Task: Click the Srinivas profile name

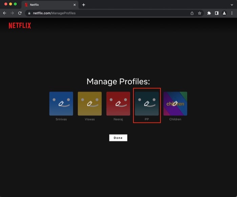Action: coord(61,119)
